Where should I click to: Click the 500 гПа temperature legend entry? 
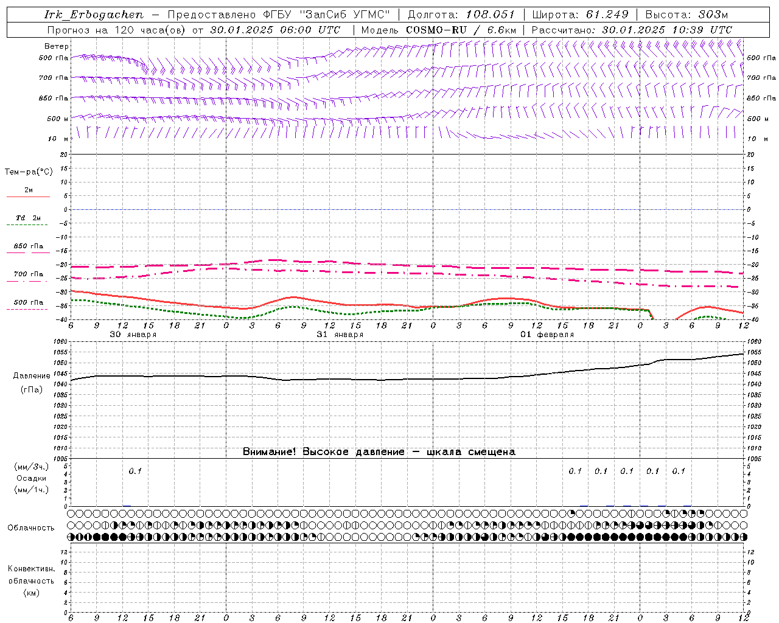click(x=29, y=302)
